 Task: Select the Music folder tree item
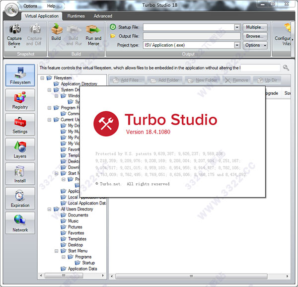[73, 221]
